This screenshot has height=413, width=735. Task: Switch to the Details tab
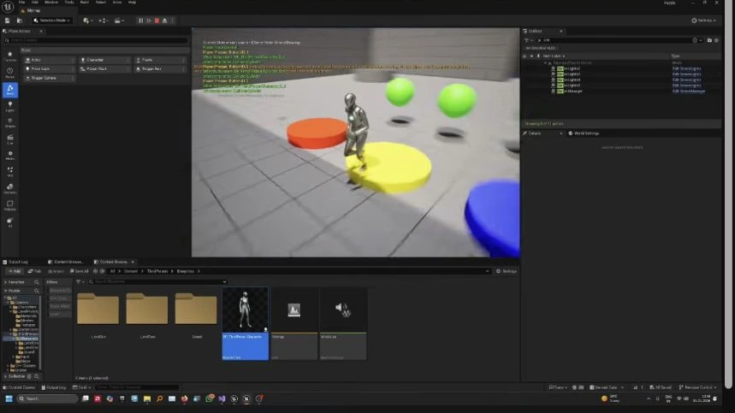point(535,133)
